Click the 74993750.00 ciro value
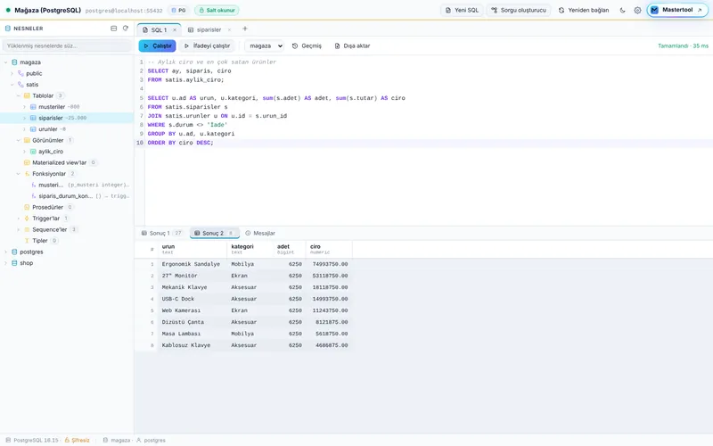Viewport: 713px width, 446px height. tap(330, 264)
